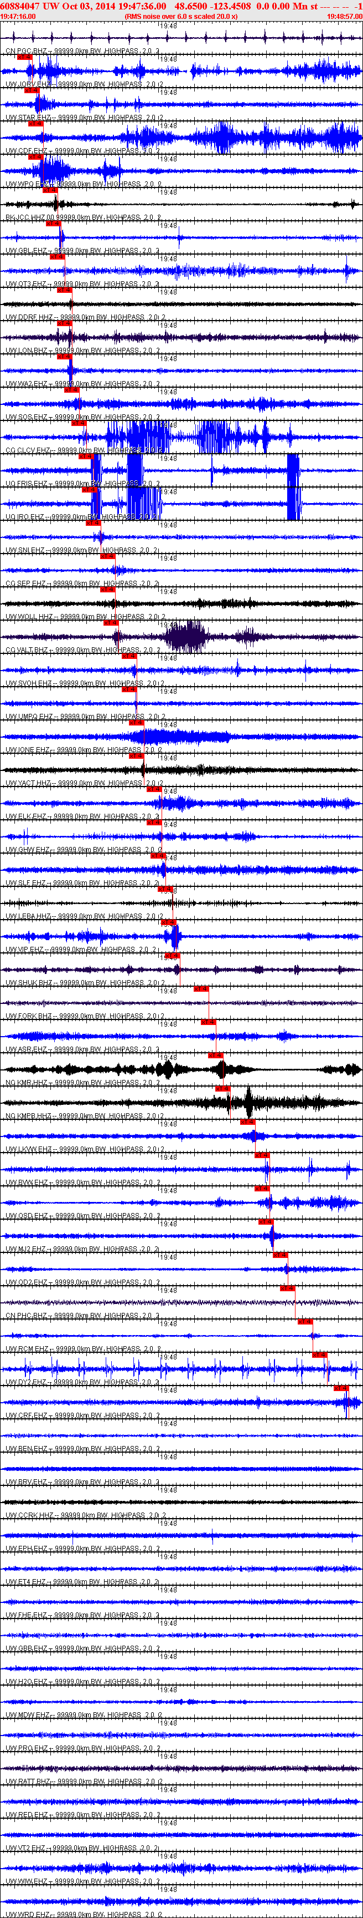
Task: Select the UW.OD2.EHZ station label
Action: pyautogui.click(x=82, y=1283)
